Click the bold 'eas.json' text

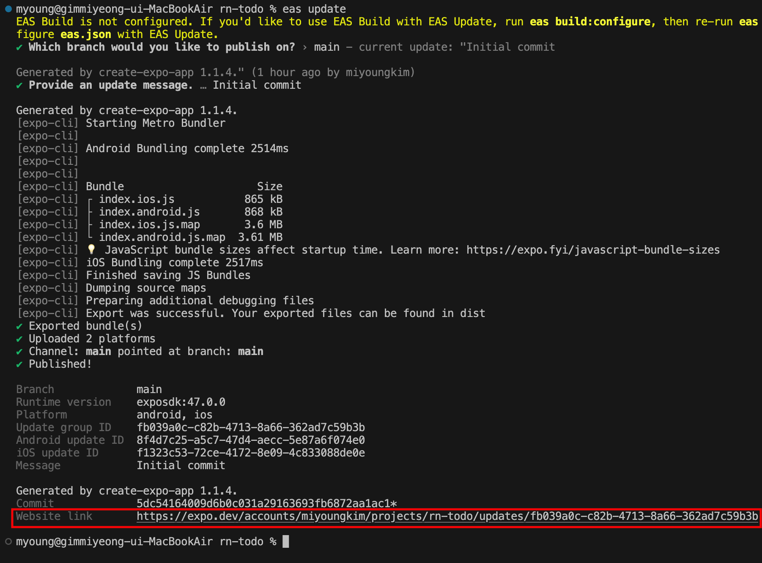(86, 35)
